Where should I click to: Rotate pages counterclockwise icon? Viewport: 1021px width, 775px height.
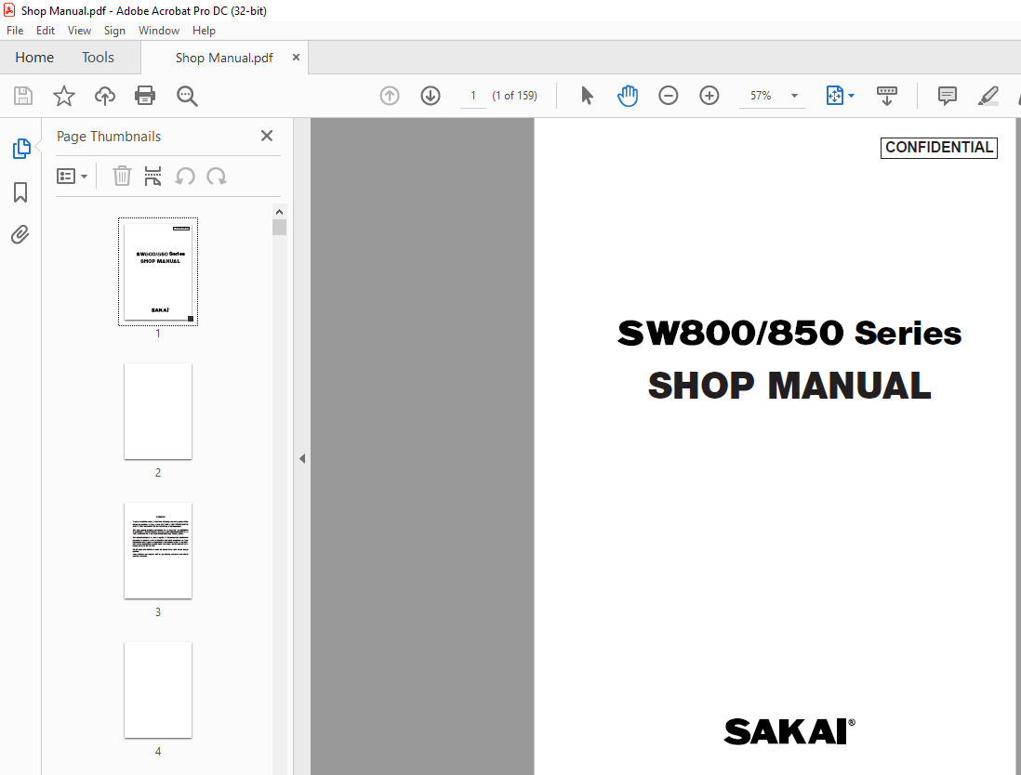185,176
